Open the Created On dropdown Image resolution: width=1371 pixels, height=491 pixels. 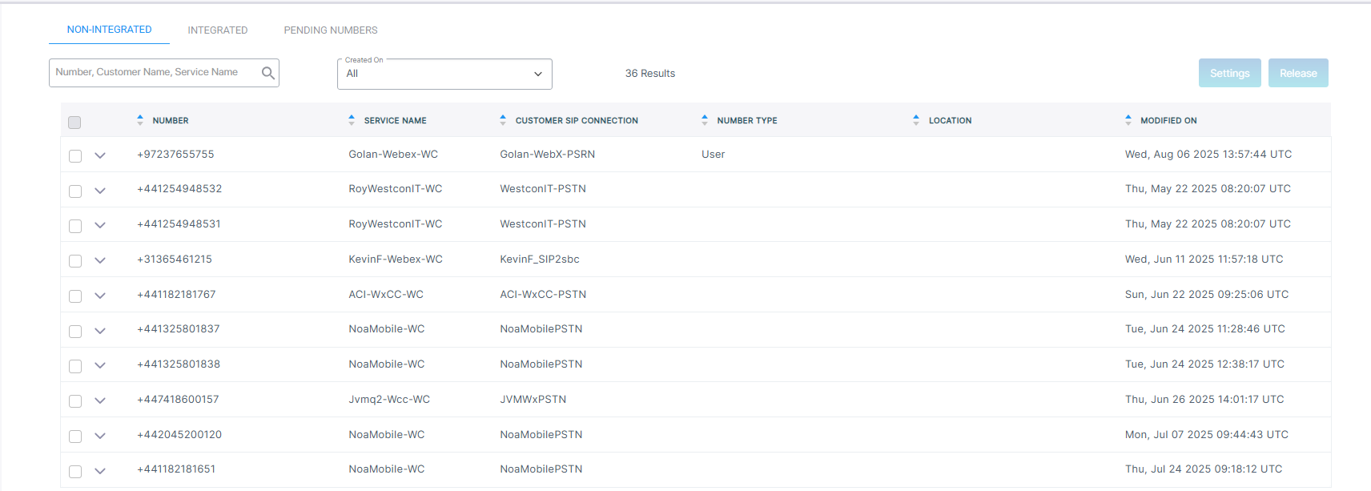point(444,74)
